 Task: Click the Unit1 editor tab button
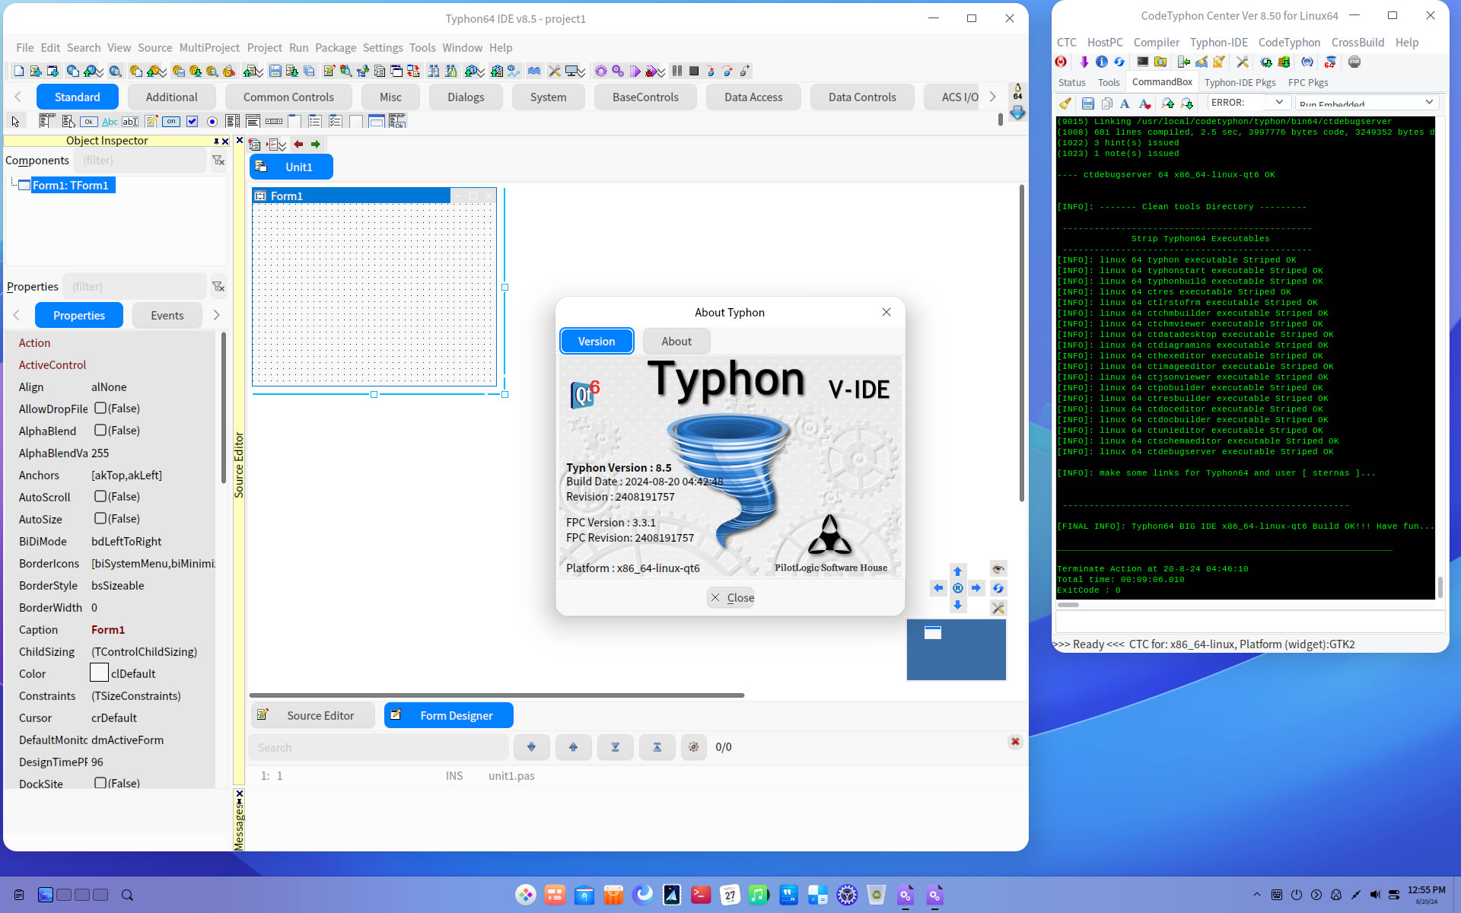(291, 167)
